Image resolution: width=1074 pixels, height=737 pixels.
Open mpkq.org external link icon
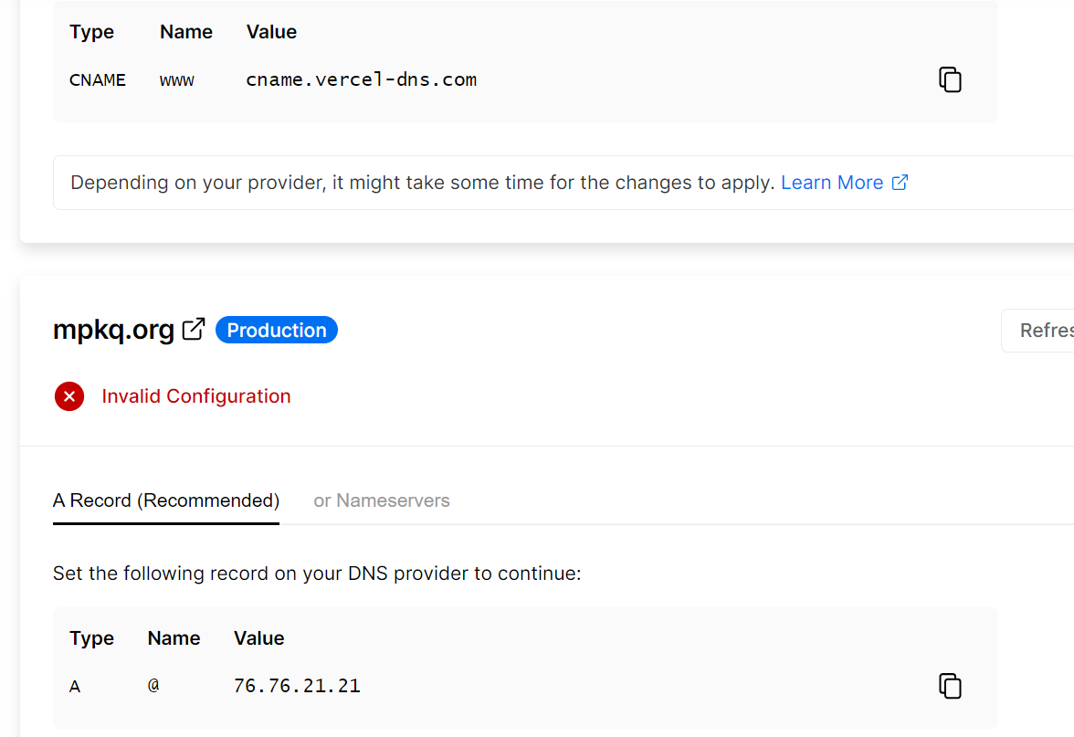194,330
